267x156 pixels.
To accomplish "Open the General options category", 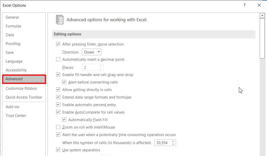I will point(12,17).
